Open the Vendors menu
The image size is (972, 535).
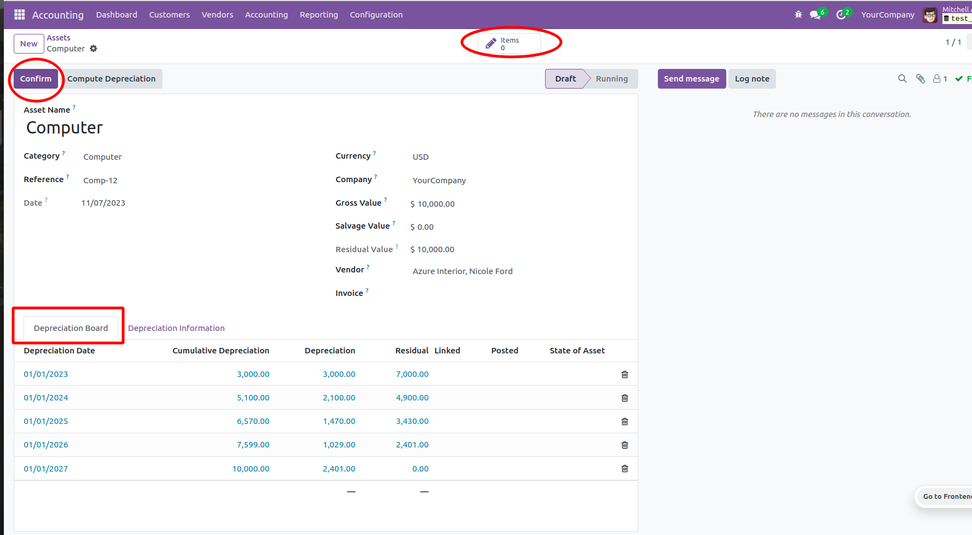tap(217, 15)
